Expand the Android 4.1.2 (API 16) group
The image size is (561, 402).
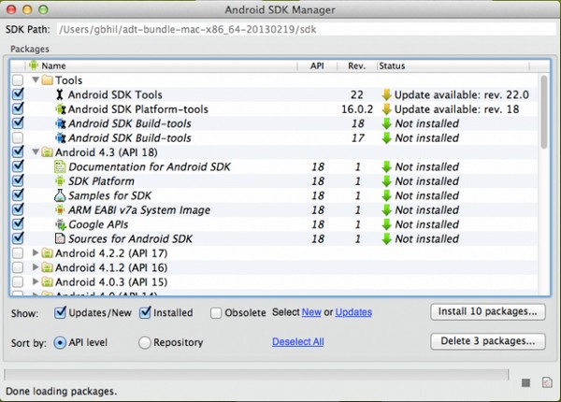click(36, 267)
